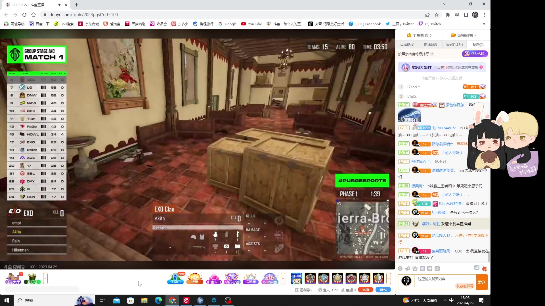This screenshot has width=545, height=306.
Task: Open 主播投稿 streamer submissions
Action: pos(419,35)
